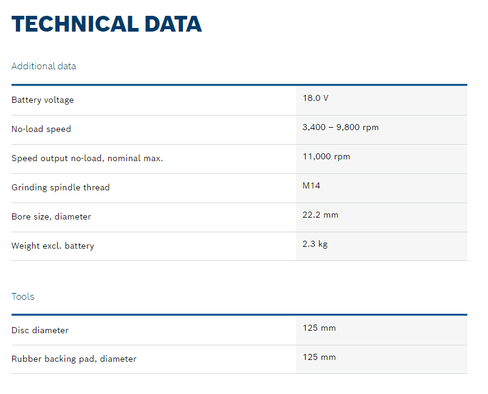This screenshot has height=394, width=488.
Task: Select the 2.3 kg weight value
Action: [x=315, y=244]
